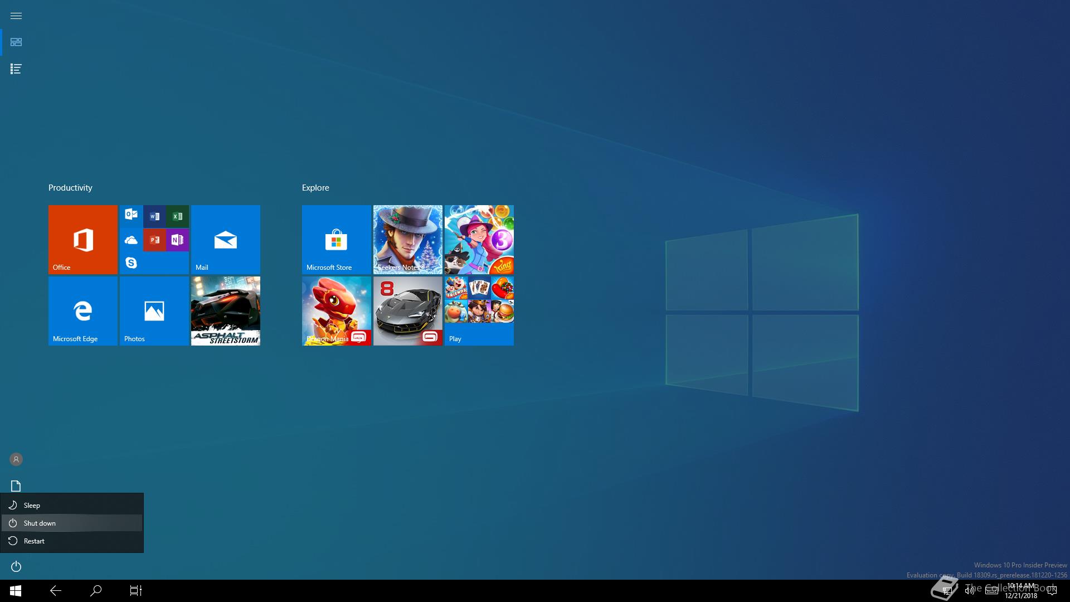Choose Restart from power menu
The height and width of the screenshot is (602, 1070).
point(72,541)
